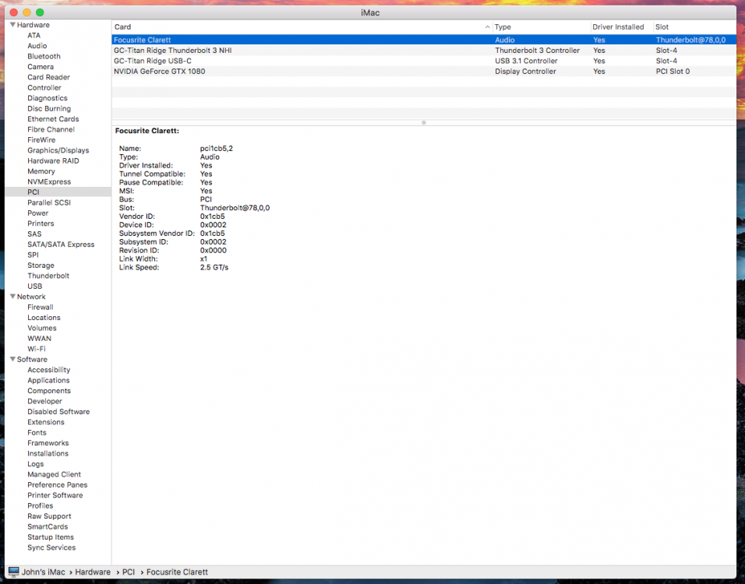Screen dimensions: 745x584
Task: Open Camera in the sidebar
Action: click(x=41, y=66)
